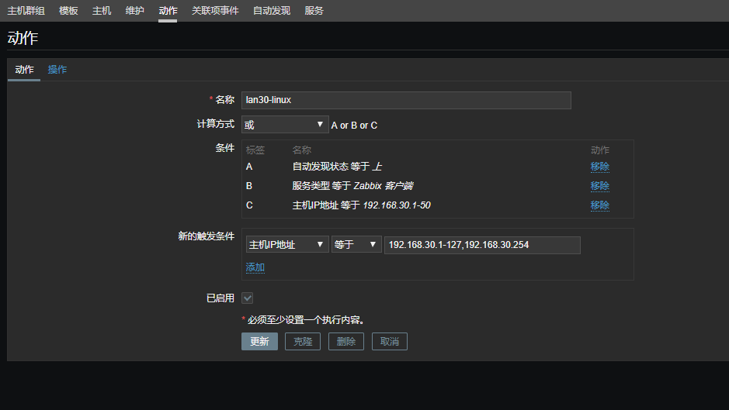Click the 标签 column header
The width and height of the screenshot is (729, 410).
pos(255,150)
